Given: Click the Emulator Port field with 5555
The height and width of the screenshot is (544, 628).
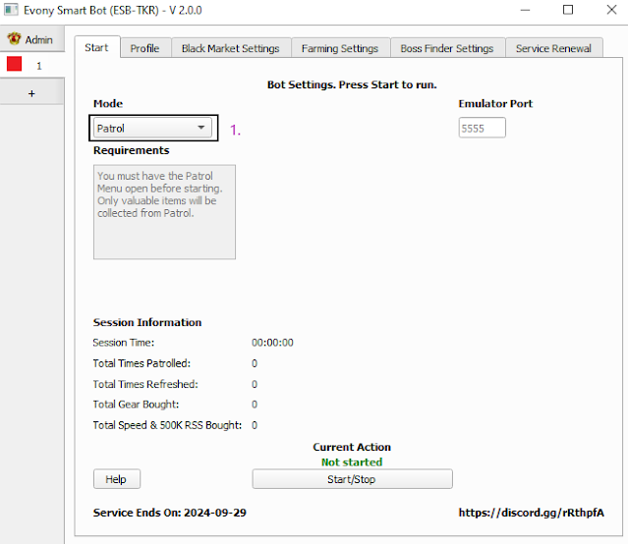Looking at the screenshot, I should tap(482, 128).
